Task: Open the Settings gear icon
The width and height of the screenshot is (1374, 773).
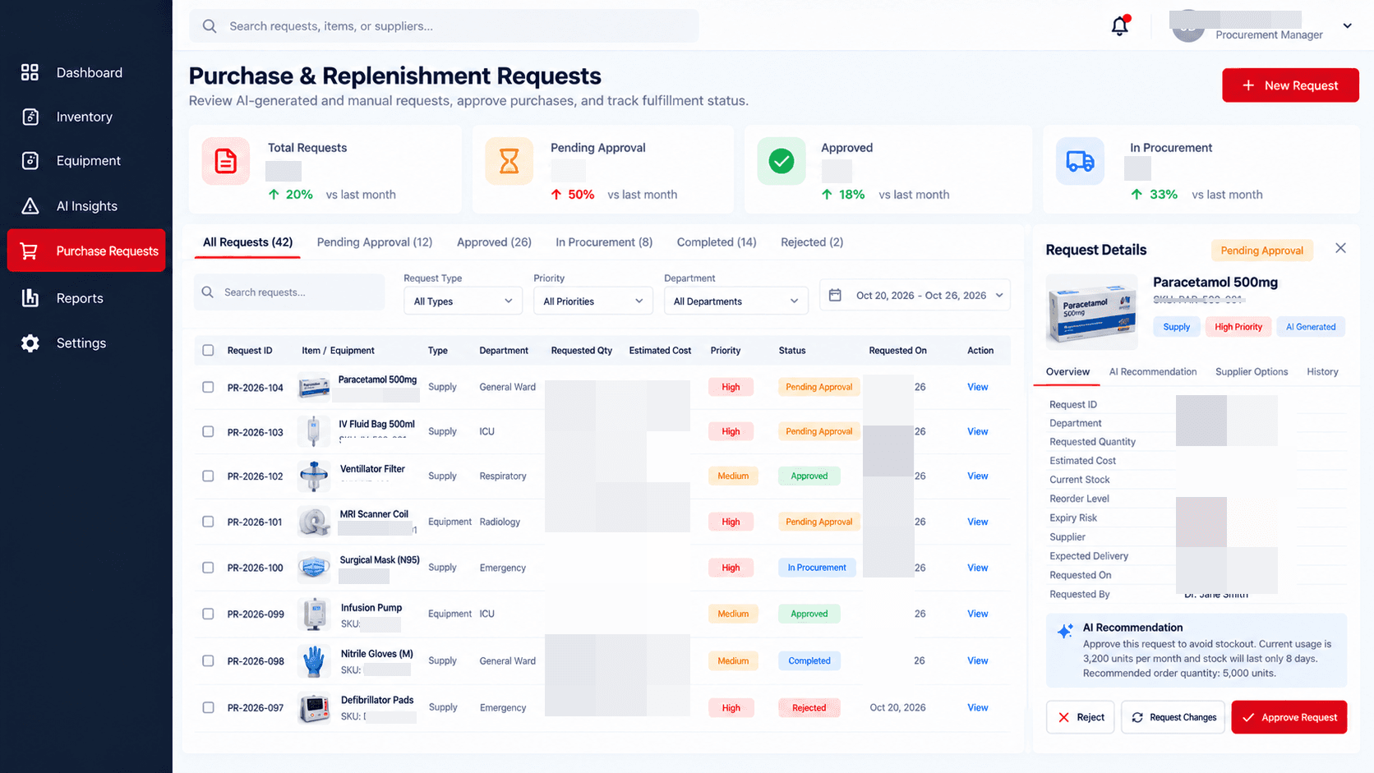Action: click(30, 343)
